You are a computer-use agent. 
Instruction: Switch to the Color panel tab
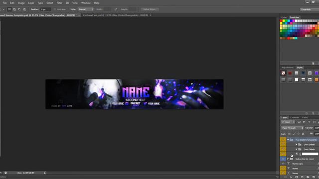pos(284,17)
